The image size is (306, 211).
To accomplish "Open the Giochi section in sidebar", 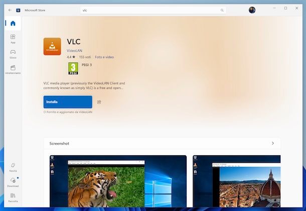I will [x=13, y=54].
